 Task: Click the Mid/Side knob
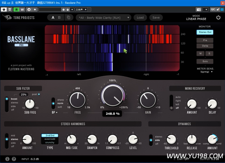72,139
